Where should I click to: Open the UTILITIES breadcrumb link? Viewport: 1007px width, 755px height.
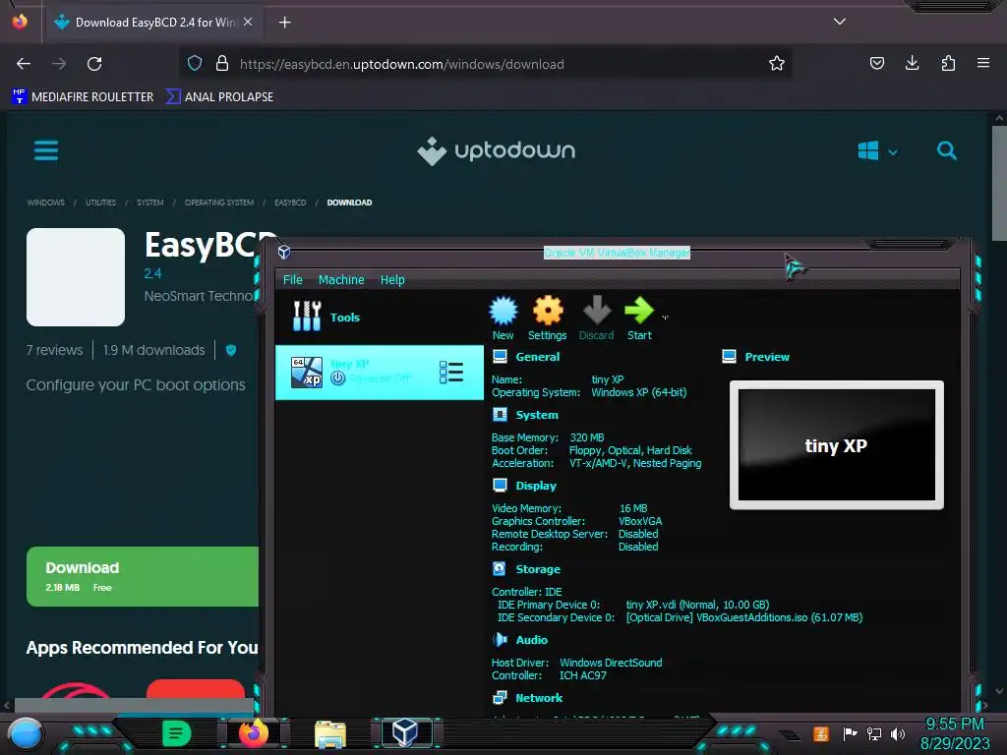pyautogui.click(x=100, y=203)
